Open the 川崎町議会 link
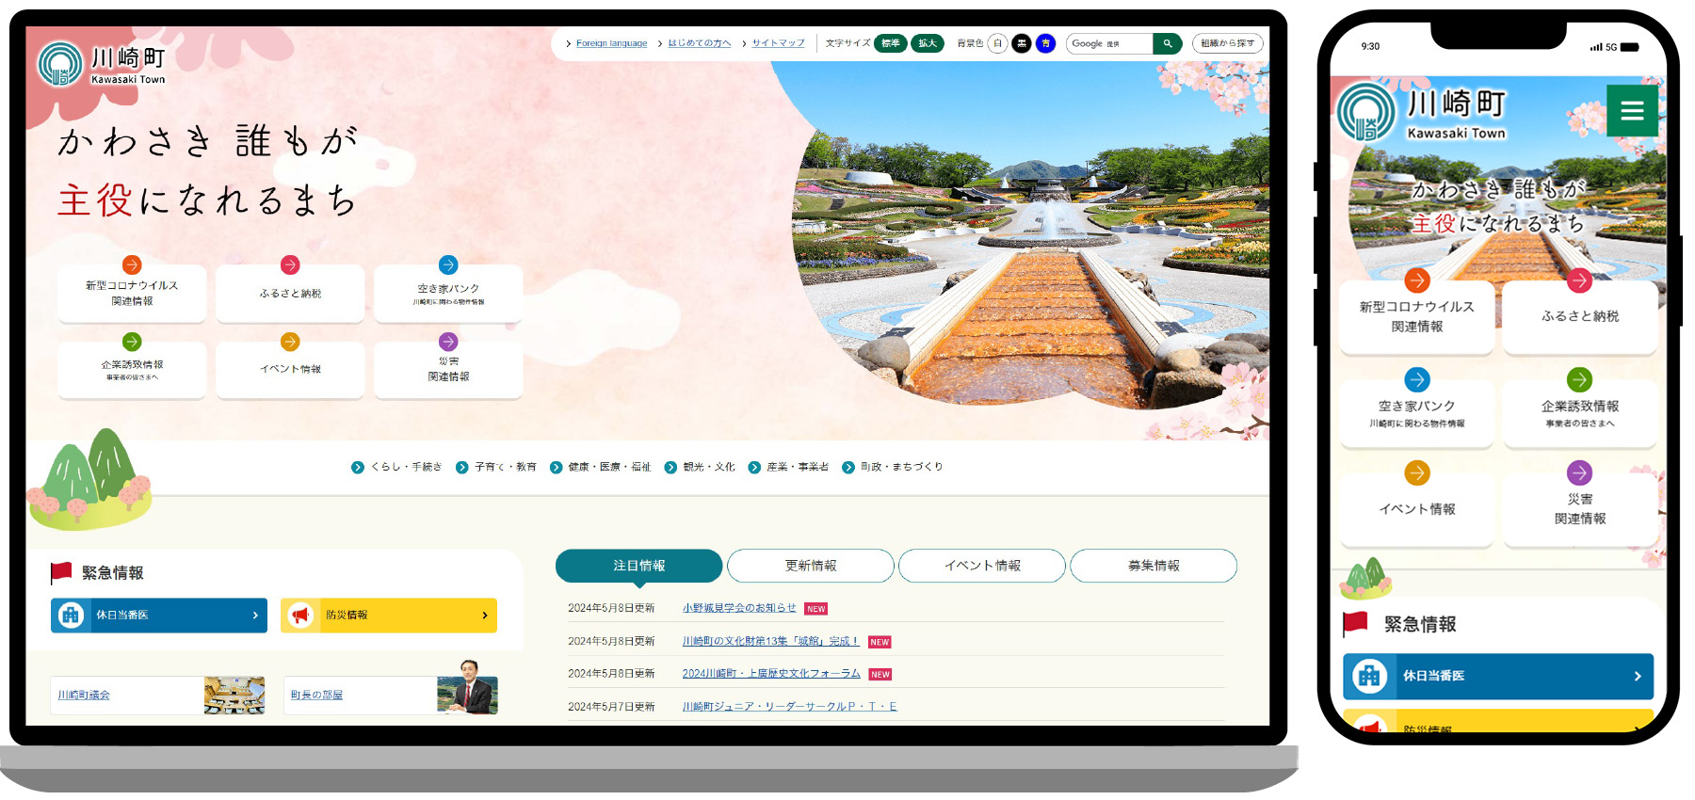The height and width of the screenshot is (800, 1695). [84, 696]
